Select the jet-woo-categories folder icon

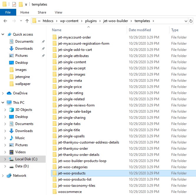(x=55, y=167)
